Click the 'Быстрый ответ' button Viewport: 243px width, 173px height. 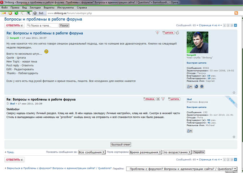121,145
